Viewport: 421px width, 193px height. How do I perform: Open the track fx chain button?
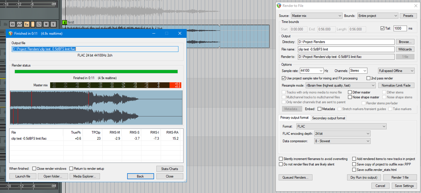[x=27, y=24]
